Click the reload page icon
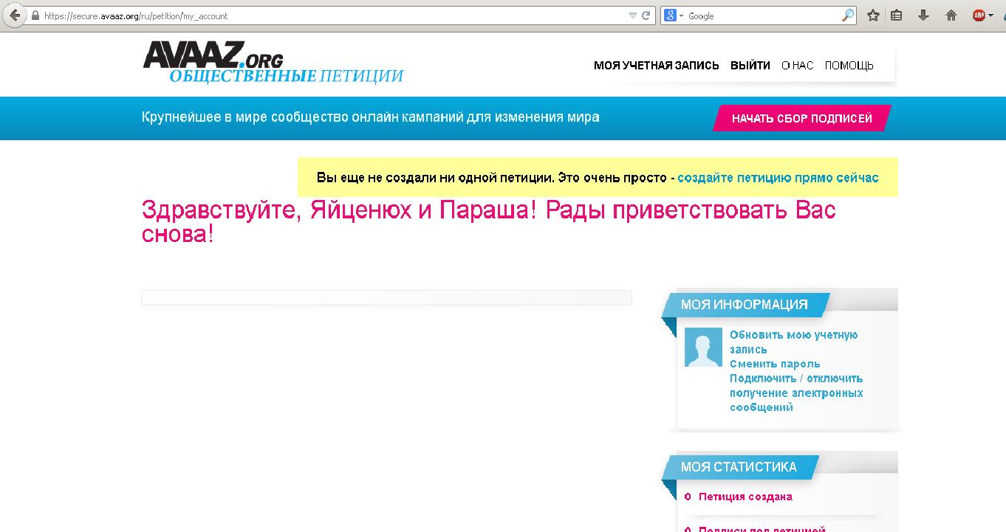1006x532 pixels. pyautogui.click(x=646, y=15)
